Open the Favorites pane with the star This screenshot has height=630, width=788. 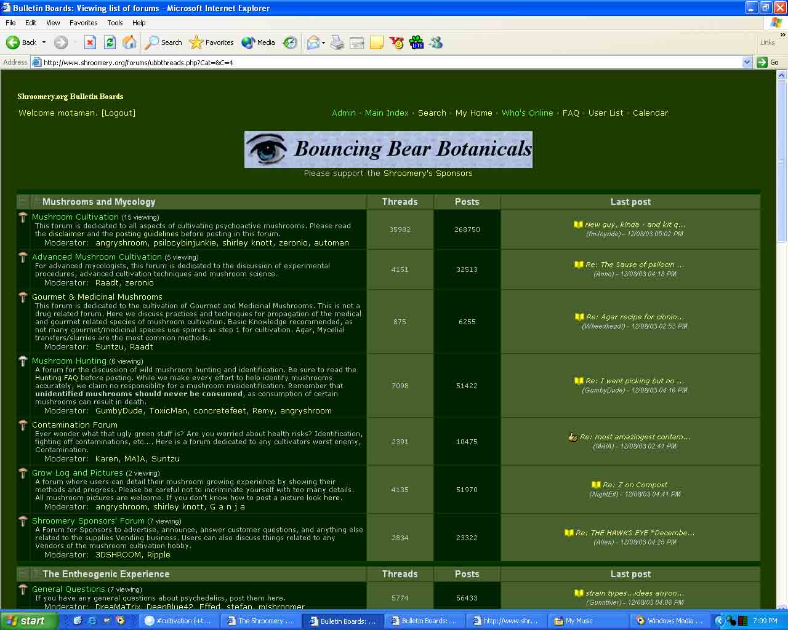(211, 42)
